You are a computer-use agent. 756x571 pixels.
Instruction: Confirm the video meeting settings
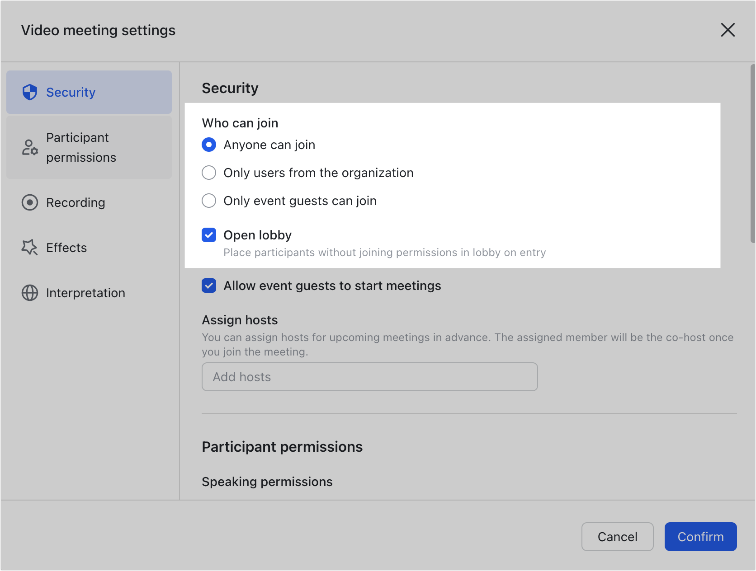pos(700,537)
